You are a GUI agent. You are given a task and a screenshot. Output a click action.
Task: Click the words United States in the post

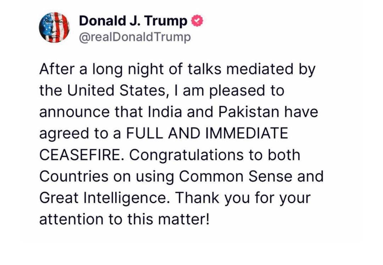112,91
